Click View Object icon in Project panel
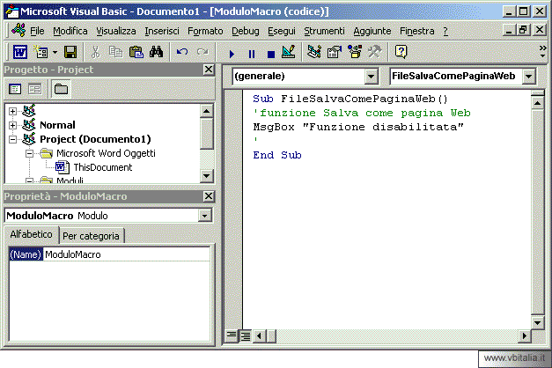Viewport: 552px width, 368px height. 34,89
